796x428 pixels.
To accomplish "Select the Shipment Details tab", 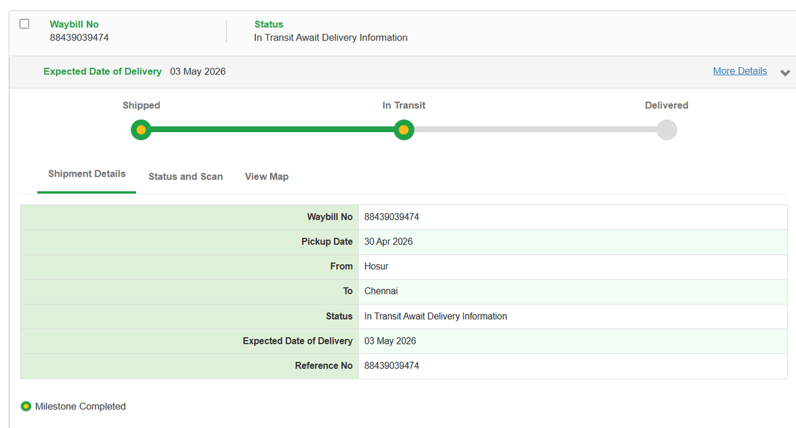I will click(x=87, y=174).
